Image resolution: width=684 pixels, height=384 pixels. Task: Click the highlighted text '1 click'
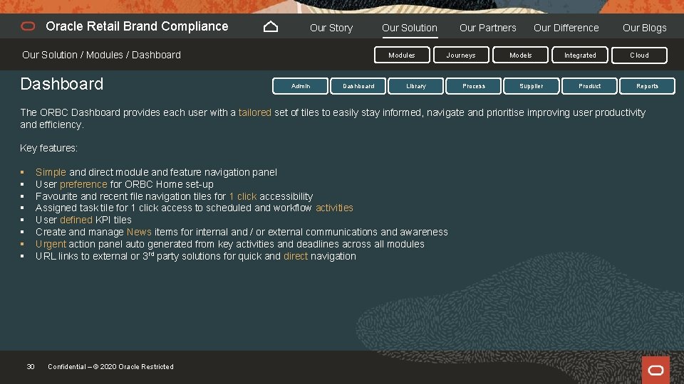[242, 196]
